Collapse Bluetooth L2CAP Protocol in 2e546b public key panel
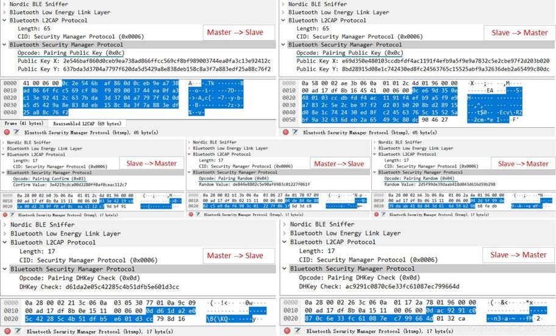556x336 pixels. tap(4, 20)
